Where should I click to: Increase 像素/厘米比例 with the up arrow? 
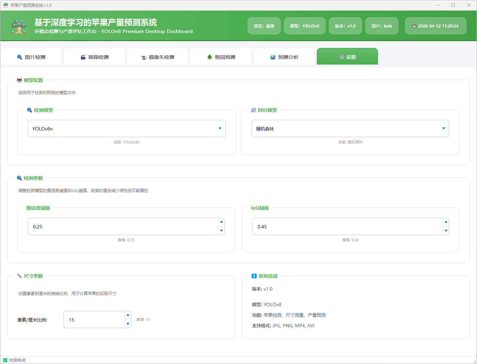[x=128, y=315]
